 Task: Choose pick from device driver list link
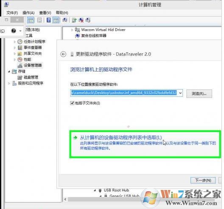(121, 137)
